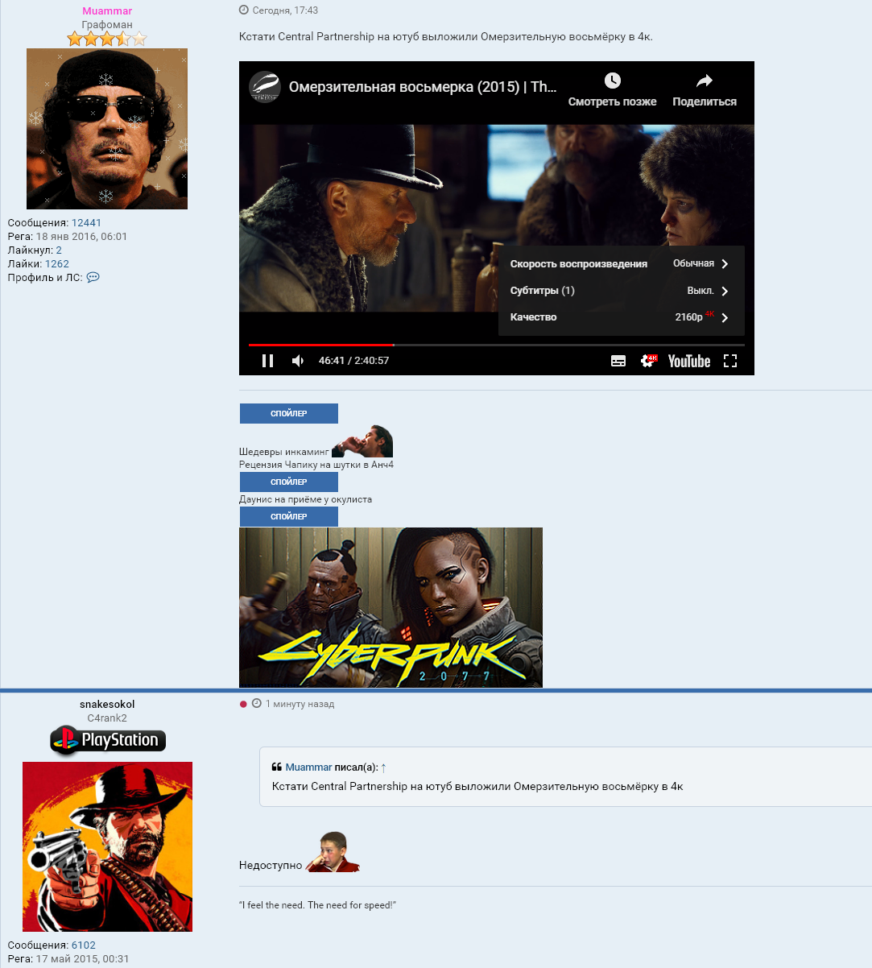Click Muammar's star rating
Viewport: 872px width, 968px height.
click(107, 39)
